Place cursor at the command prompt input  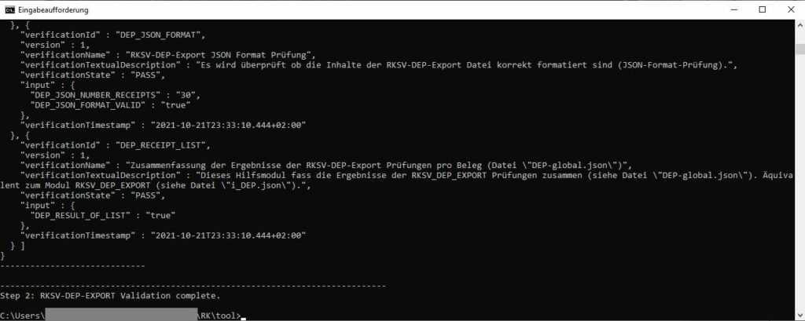click(x=245, y=317)
